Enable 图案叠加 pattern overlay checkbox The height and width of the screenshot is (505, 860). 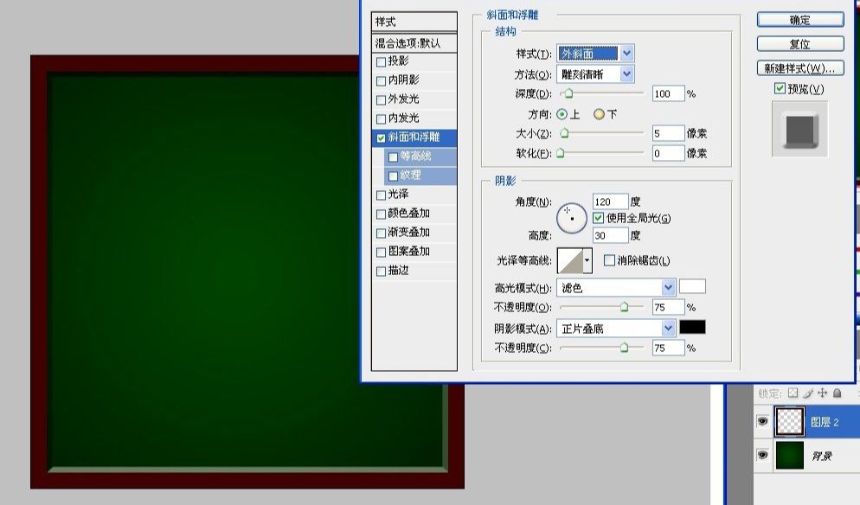point(381,252)
